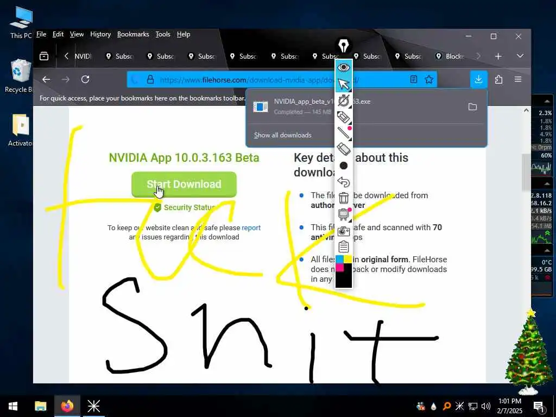The height and width of the screenshot is (417, 556).
Task: Bookmark this page with the star icon
Action: 429,79
